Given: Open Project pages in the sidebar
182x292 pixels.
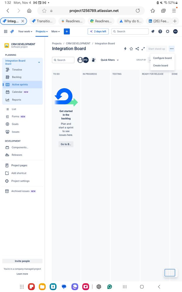Looking at the screenshot, I should (22, 165).
